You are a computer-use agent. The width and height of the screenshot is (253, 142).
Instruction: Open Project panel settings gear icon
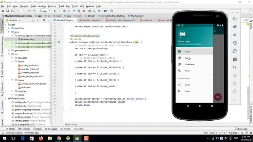coord(44,20)
